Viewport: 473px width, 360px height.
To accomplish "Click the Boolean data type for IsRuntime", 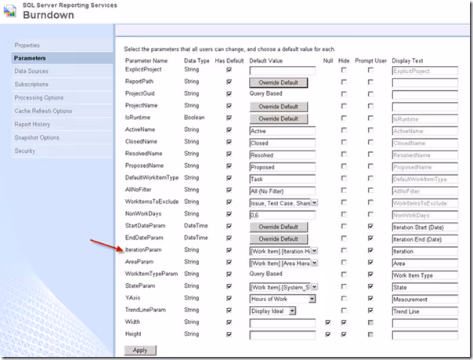I will pyautogui.click(x=194, y=118).
